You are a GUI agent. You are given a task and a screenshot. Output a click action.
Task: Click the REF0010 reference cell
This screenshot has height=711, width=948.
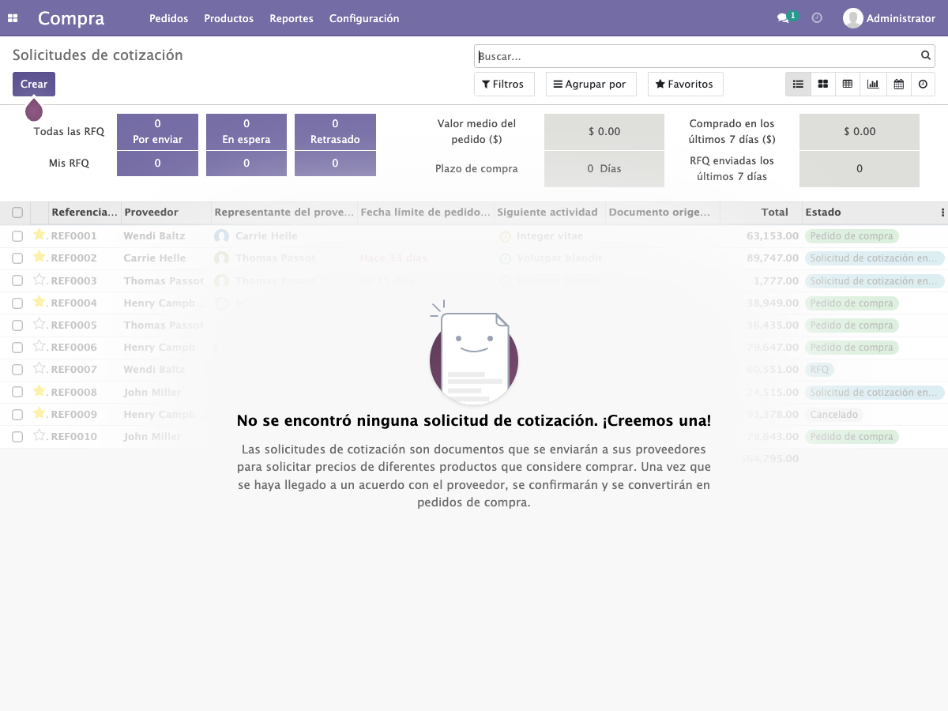click(74, 436)
